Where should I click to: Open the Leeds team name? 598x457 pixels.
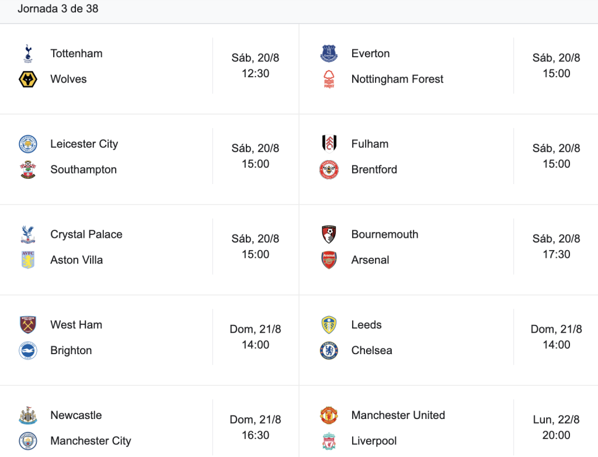(367, 325)
